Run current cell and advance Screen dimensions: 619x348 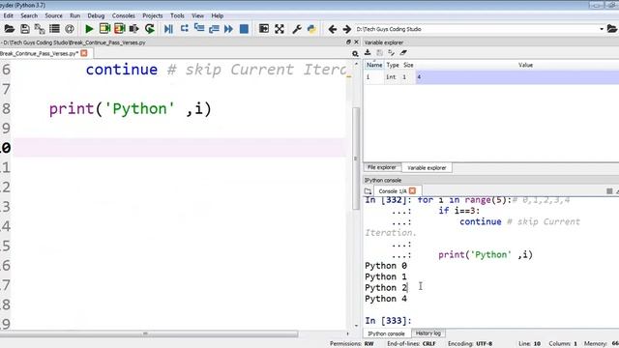119,29
